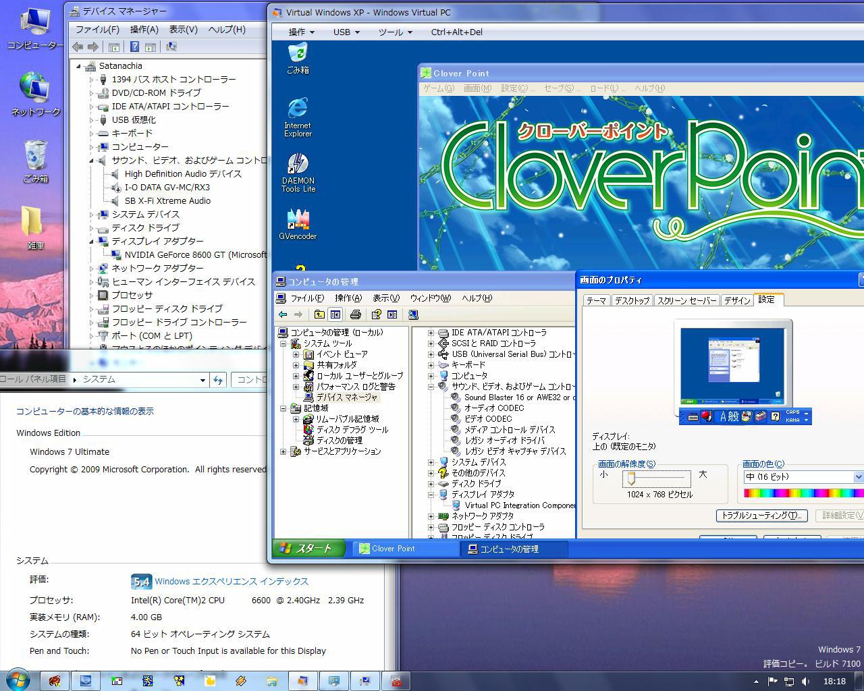Click the screen resolution slider handle
The width and height of the screenshot is (864, 691).
[631, 478]
